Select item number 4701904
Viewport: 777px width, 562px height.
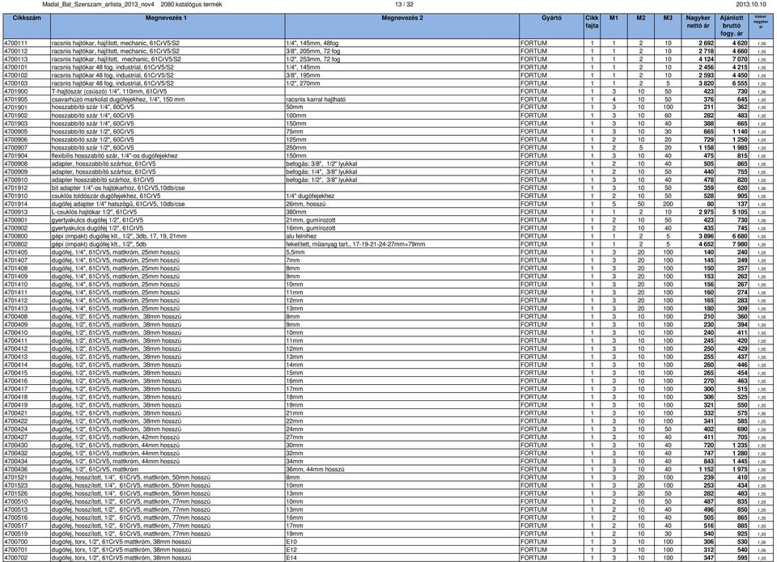point(16,155)
